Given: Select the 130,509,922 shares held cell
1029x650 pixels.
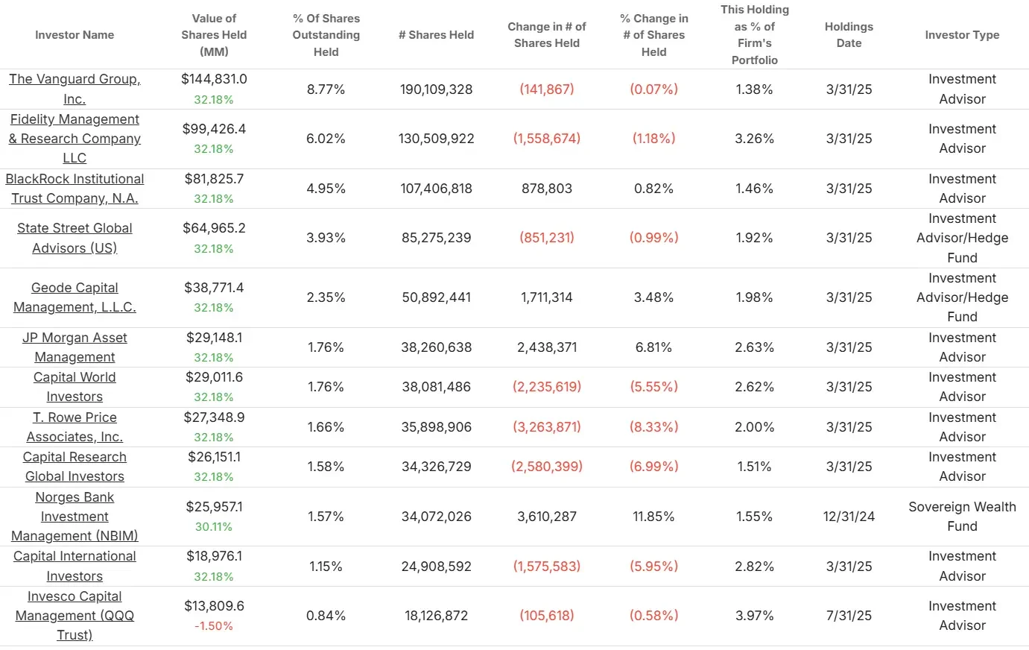Looking at the screenshot, I should 436,139.
